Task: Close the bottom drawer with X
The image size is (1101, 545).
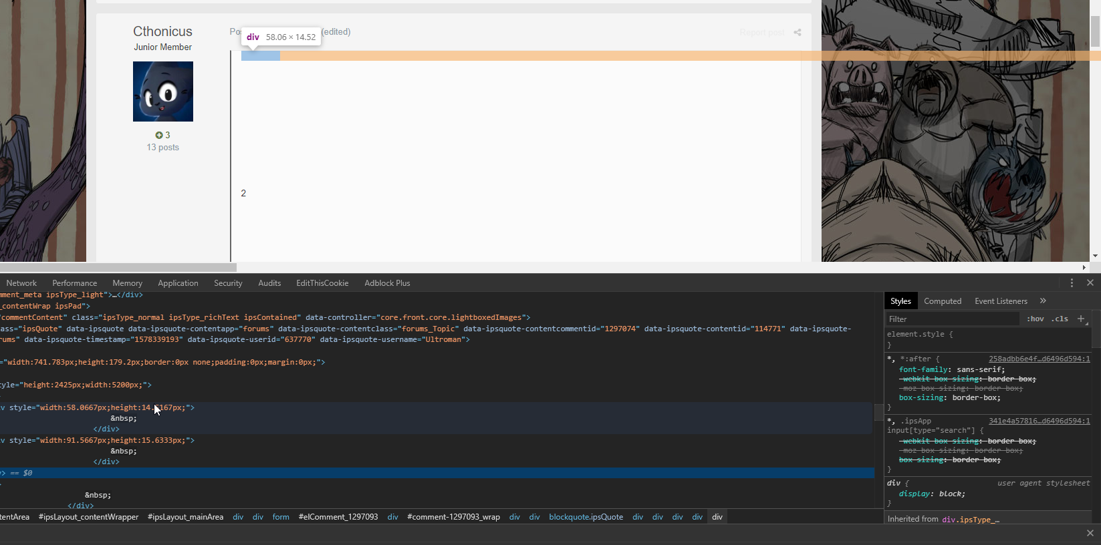Action: click(1090, 533)
